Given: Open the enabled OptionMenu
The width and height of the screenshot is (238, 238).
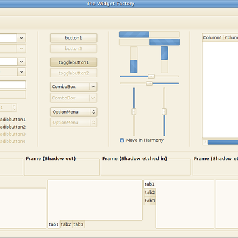Looking at the screenshot, I should point(73,112).
